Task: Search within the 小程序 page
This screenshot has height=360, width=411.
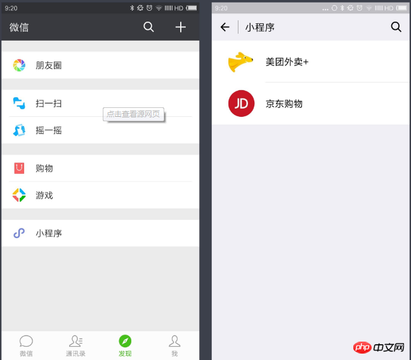Action: pos(396,27)
